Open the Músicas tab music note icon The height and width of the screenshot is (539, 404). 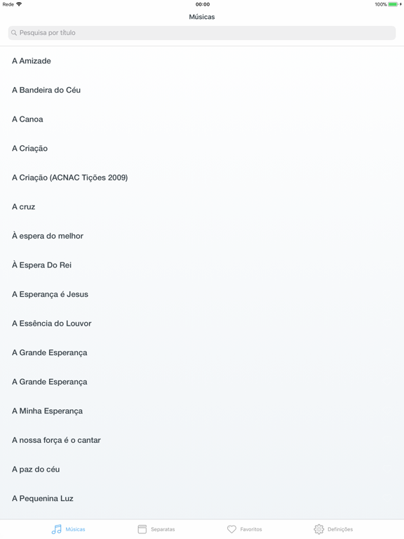(56, 529)
